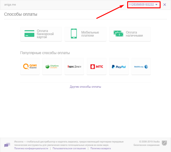
Task: Click the chat support icon
Action: pyautogui.click(x=7, y=145)
